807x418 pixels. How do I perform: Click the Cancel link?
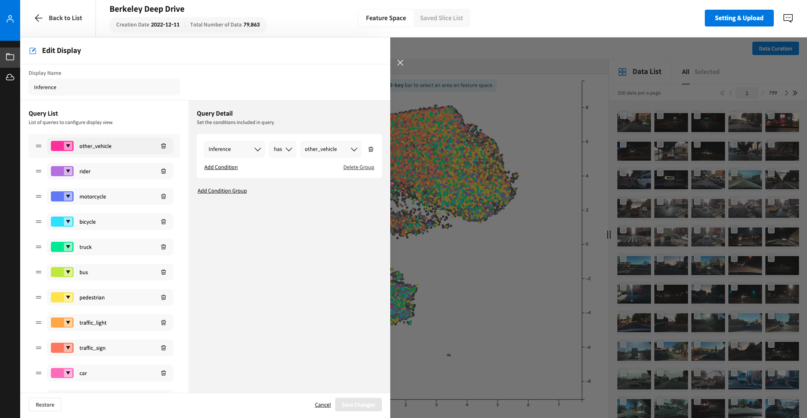[x=323, y=405]
